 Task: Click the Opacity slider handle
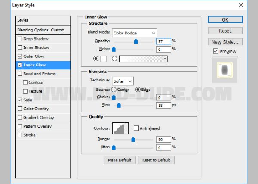(x=136, y=41)
